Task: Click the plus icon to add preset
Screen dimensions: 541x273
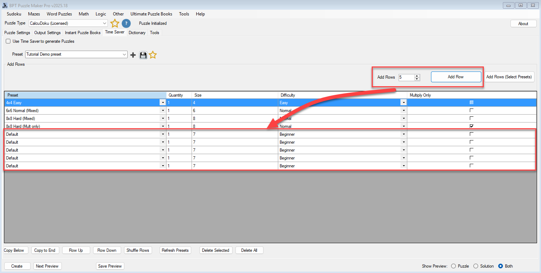Action: 133,55
